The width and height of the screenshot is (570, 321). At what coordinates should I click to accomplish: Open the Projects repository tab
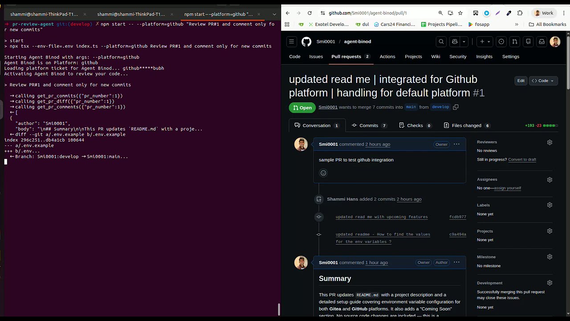click(413, 57)
